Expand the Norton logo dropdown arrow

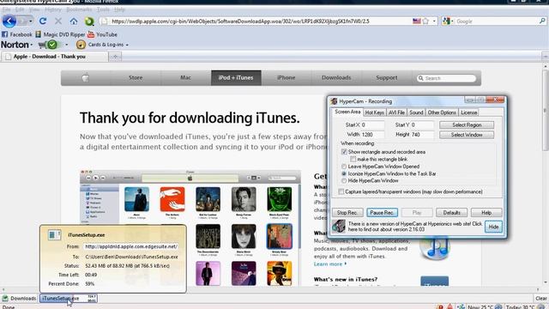32,45
